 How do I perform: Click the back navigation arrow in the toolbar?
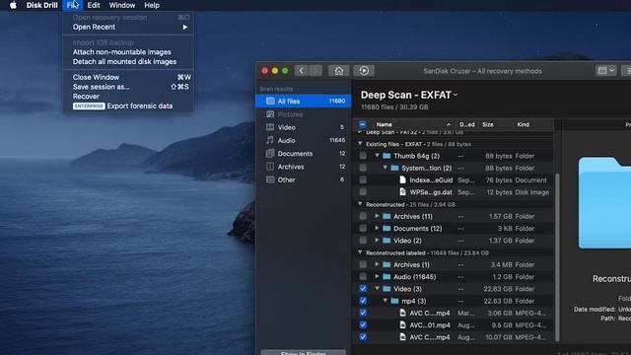click(301, 71)
